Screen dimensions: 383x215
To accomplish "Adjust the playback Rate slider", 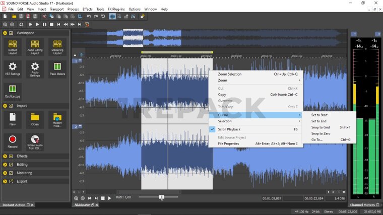I will [161, 197].
